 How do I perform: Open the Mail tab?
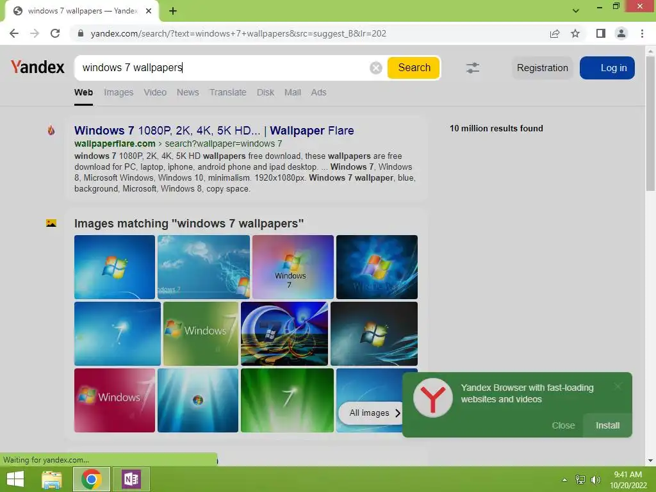point(292,92)
